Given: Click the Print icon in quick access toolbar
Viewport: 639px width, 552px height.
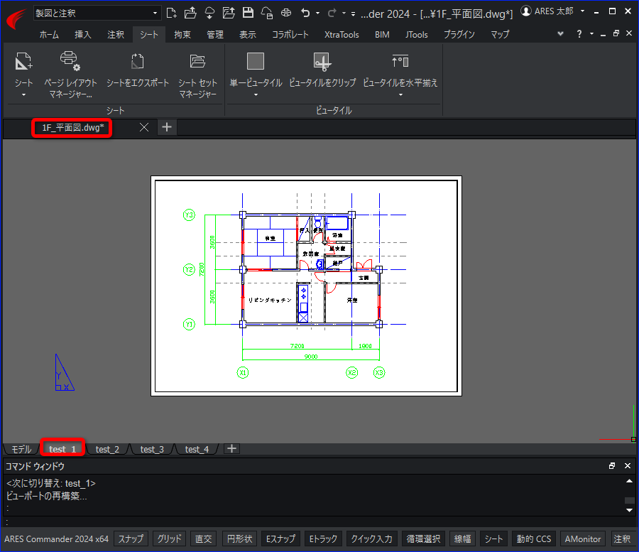Looking at the screenshot, I should click(x=286, y=13).
